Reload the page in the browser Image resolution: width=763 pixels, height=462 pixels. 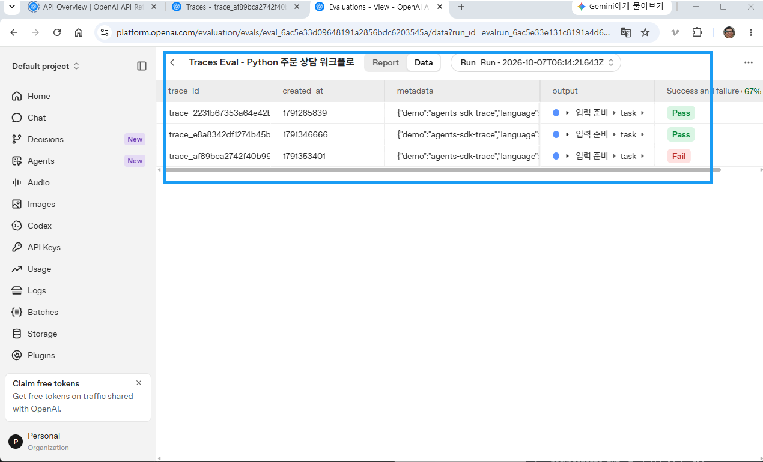point(57,32)
